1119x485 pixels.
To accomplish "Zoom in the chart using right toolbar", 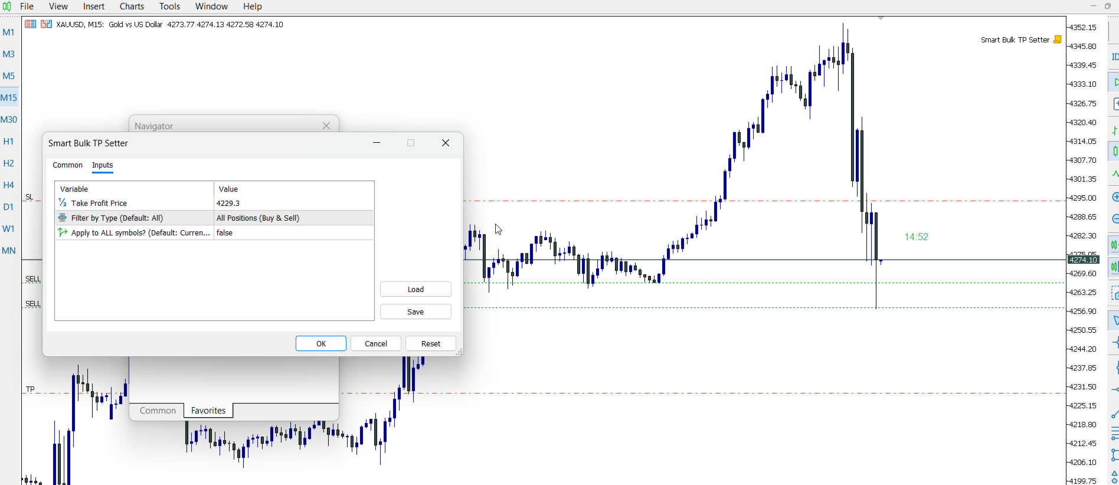I will [1115, 197].
